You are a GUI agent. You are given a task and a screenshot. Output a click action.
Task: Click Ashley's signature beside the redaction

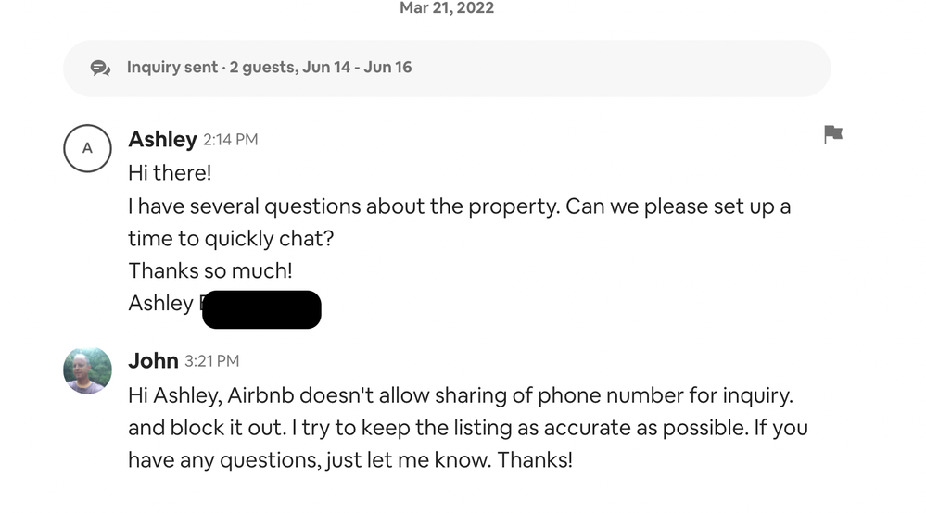160,303
